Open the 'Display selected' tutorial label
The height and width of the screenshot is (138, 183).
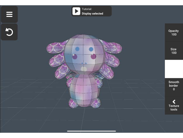pyautogui.click(x=92, y=13)
